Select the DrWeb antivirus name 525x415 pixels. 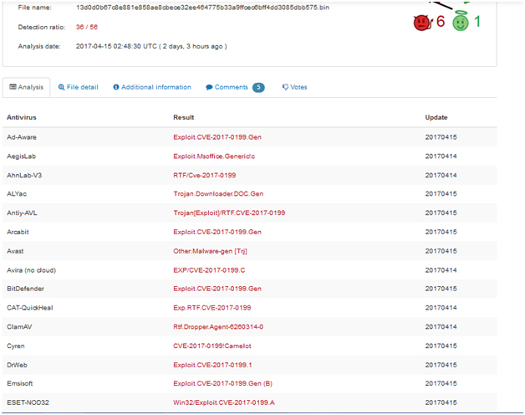click(17, 365)
